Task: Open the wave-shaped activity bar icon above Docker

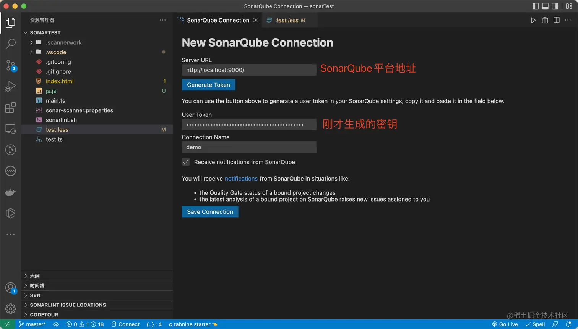Action: 10,171
